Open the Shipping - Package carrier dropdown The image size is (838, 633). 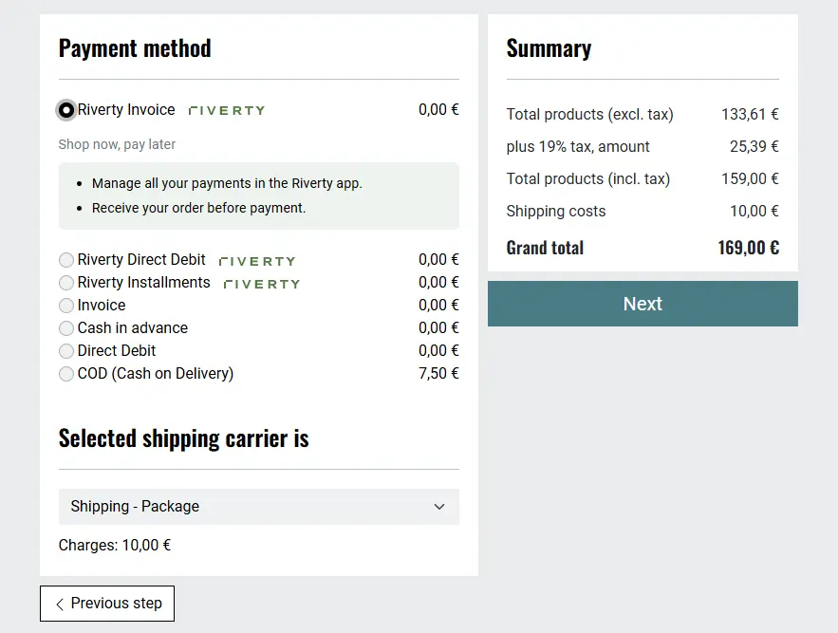coord(259,506)
